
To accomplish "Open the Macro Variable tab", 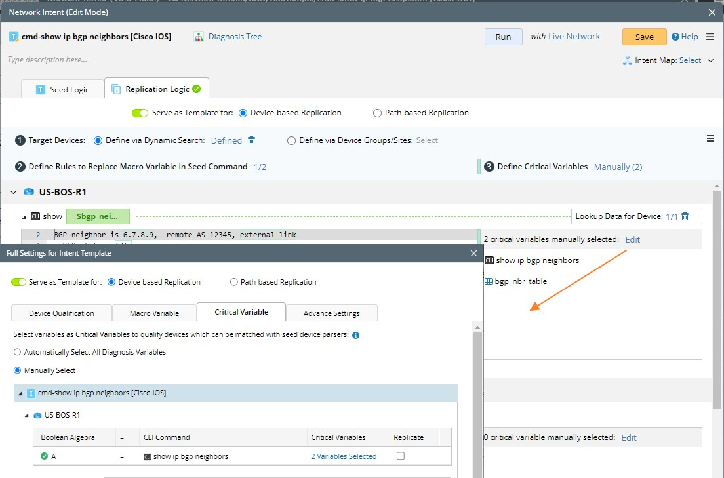I will 154,313.
